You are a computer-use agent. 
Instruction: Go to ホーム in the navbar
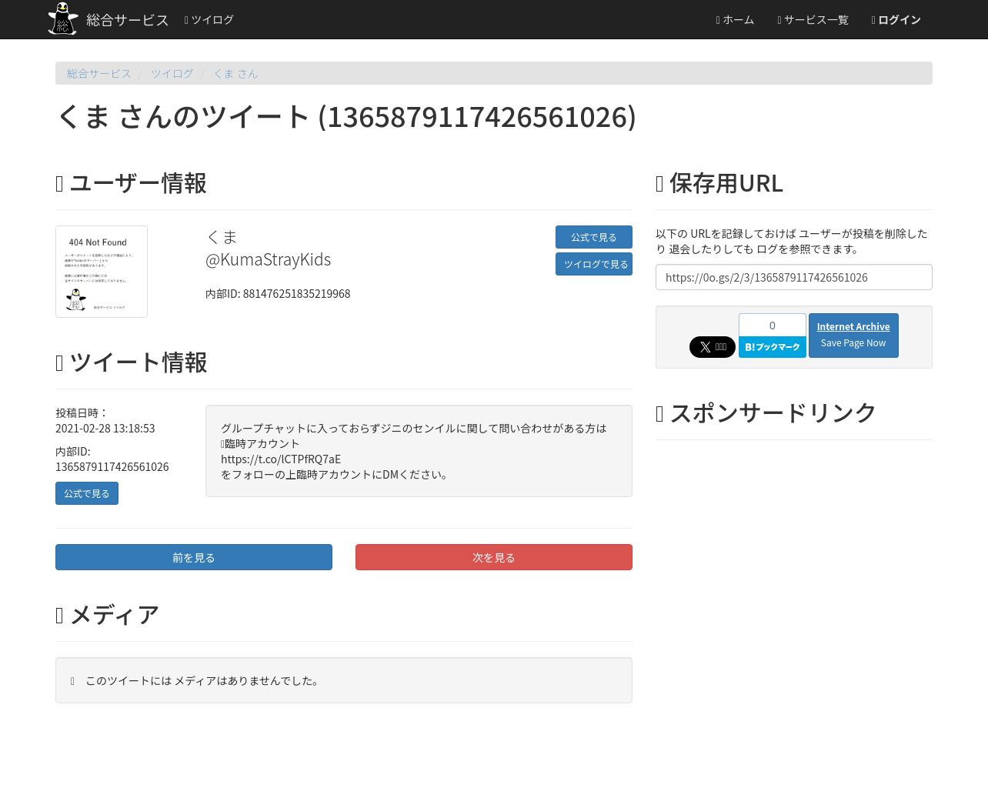click(x=735, y=20)
